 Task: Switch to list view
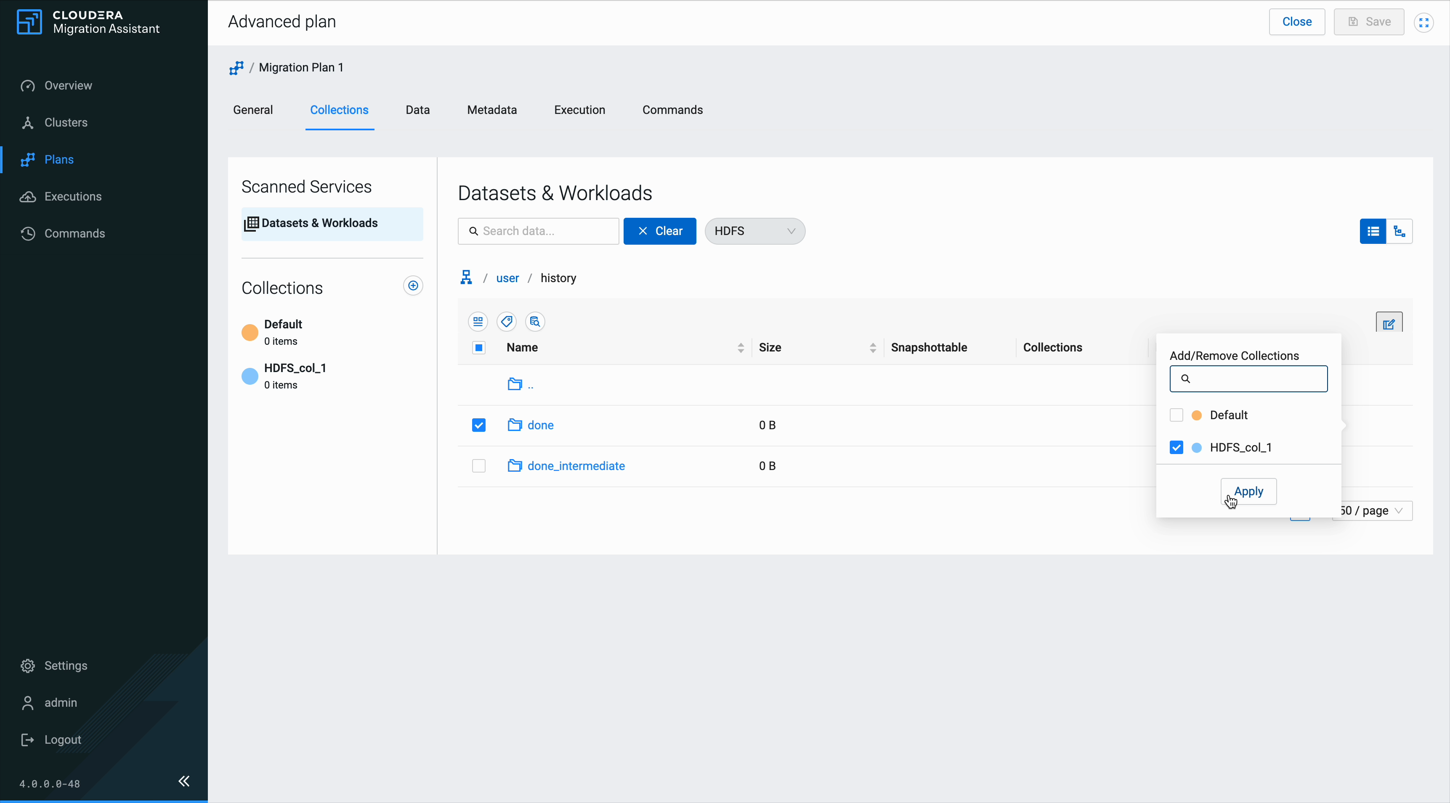click(x=1373, y=231)
